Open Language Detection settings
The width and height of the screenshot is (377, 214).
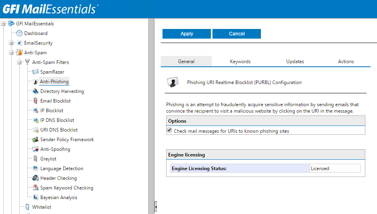click(x=62, y=169)
